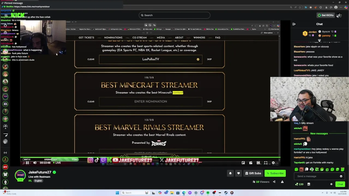Report the stream using the warning triangle
Image resolution: width=349 pixels, height=196 pixels.
coord(282,182)
